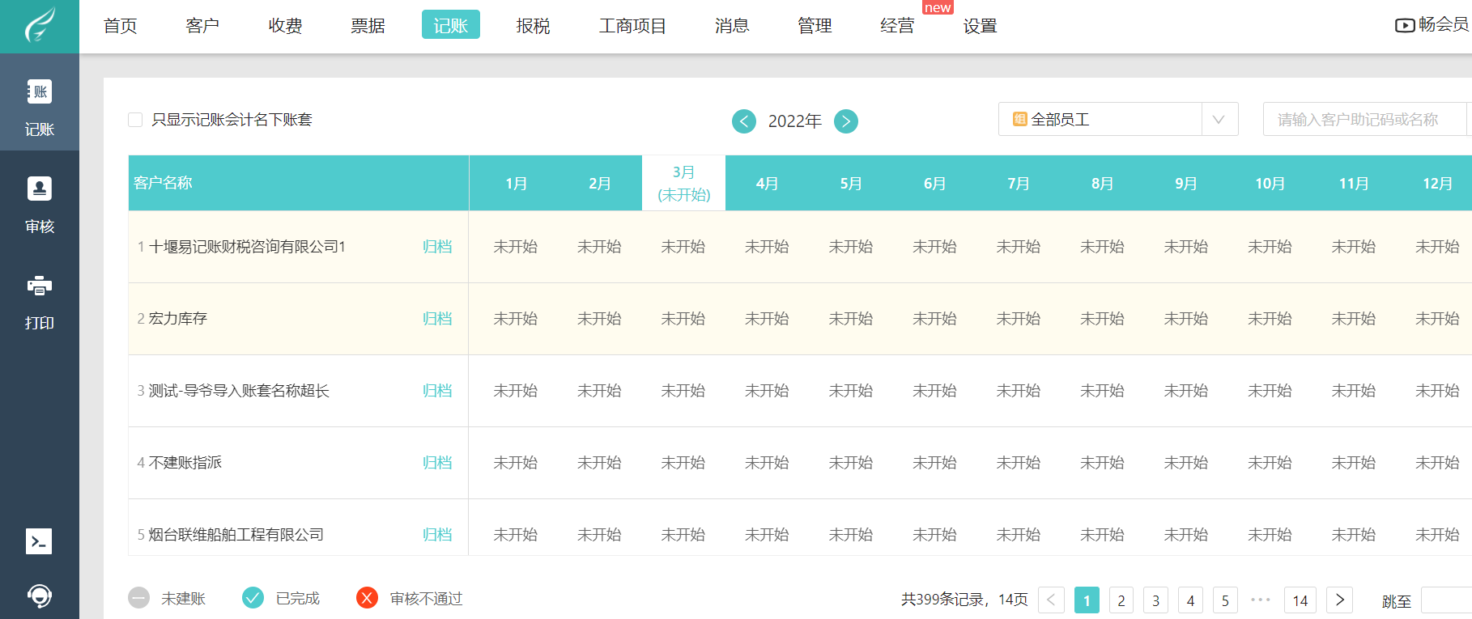Open the terminal console icon in sidebar
Viewport: 1472px width, 619px height.
pos(39,541)
